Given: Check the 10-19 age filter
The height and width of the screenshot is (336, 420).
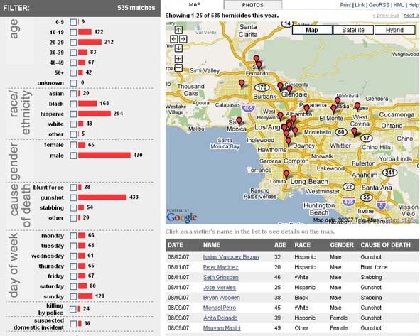Looking at the screenshot, I should [x=73, y=33].
